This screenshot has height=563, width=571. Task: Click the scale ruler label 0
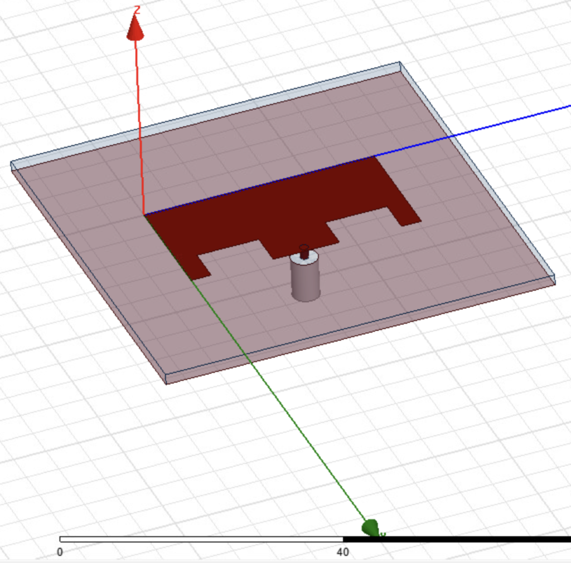60,552
